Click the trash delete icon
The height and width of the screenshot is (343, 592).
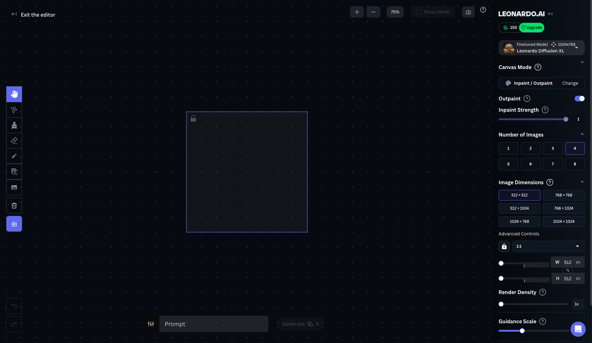14,206
